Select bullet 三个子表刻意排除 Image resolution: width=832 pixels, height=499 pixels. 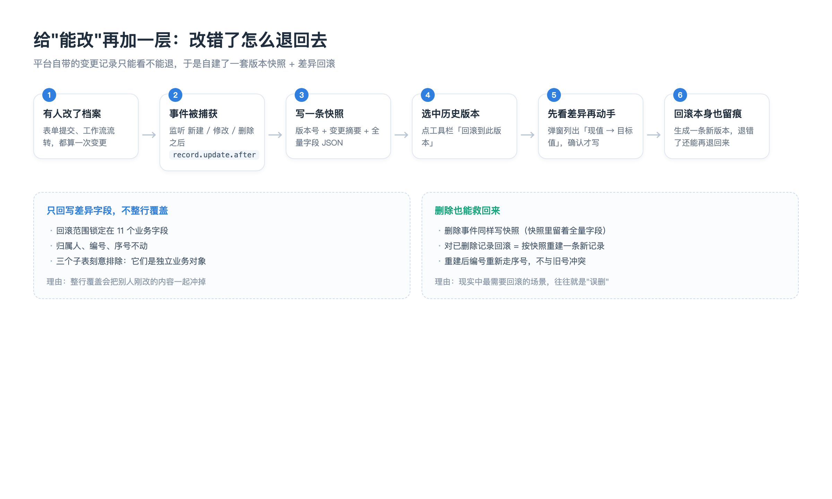point(131,261)
